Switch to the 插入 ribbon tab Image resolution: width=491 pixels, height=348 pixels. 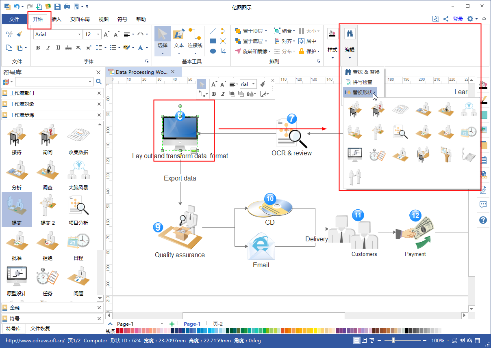56,19
